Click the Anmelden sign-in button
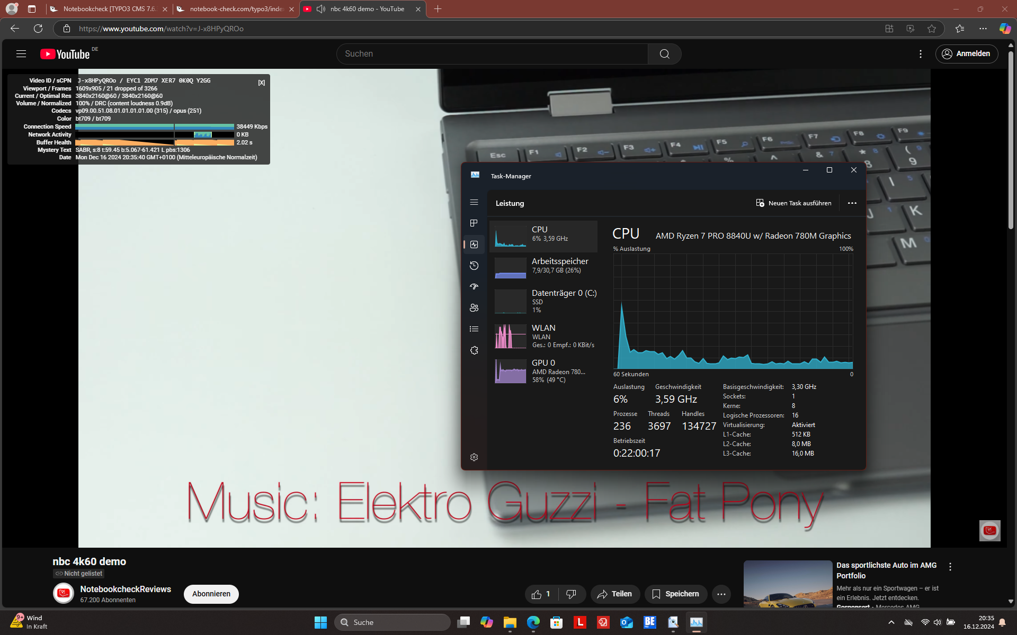1017x635 pixels. point(966,53)
